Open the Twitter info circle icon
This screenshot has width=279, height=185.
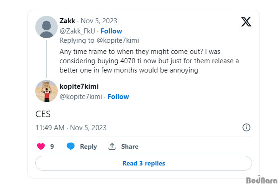[x=246, y=127]
